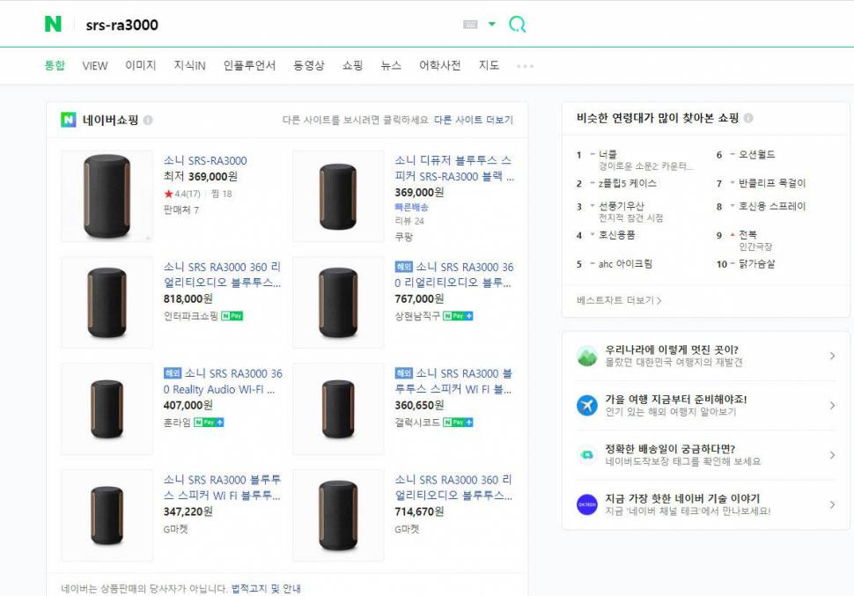This screenshot has width=854, height=596.
Task: Open the ranked keyword 반클리프 목걸이
Action: click(772, 183)
